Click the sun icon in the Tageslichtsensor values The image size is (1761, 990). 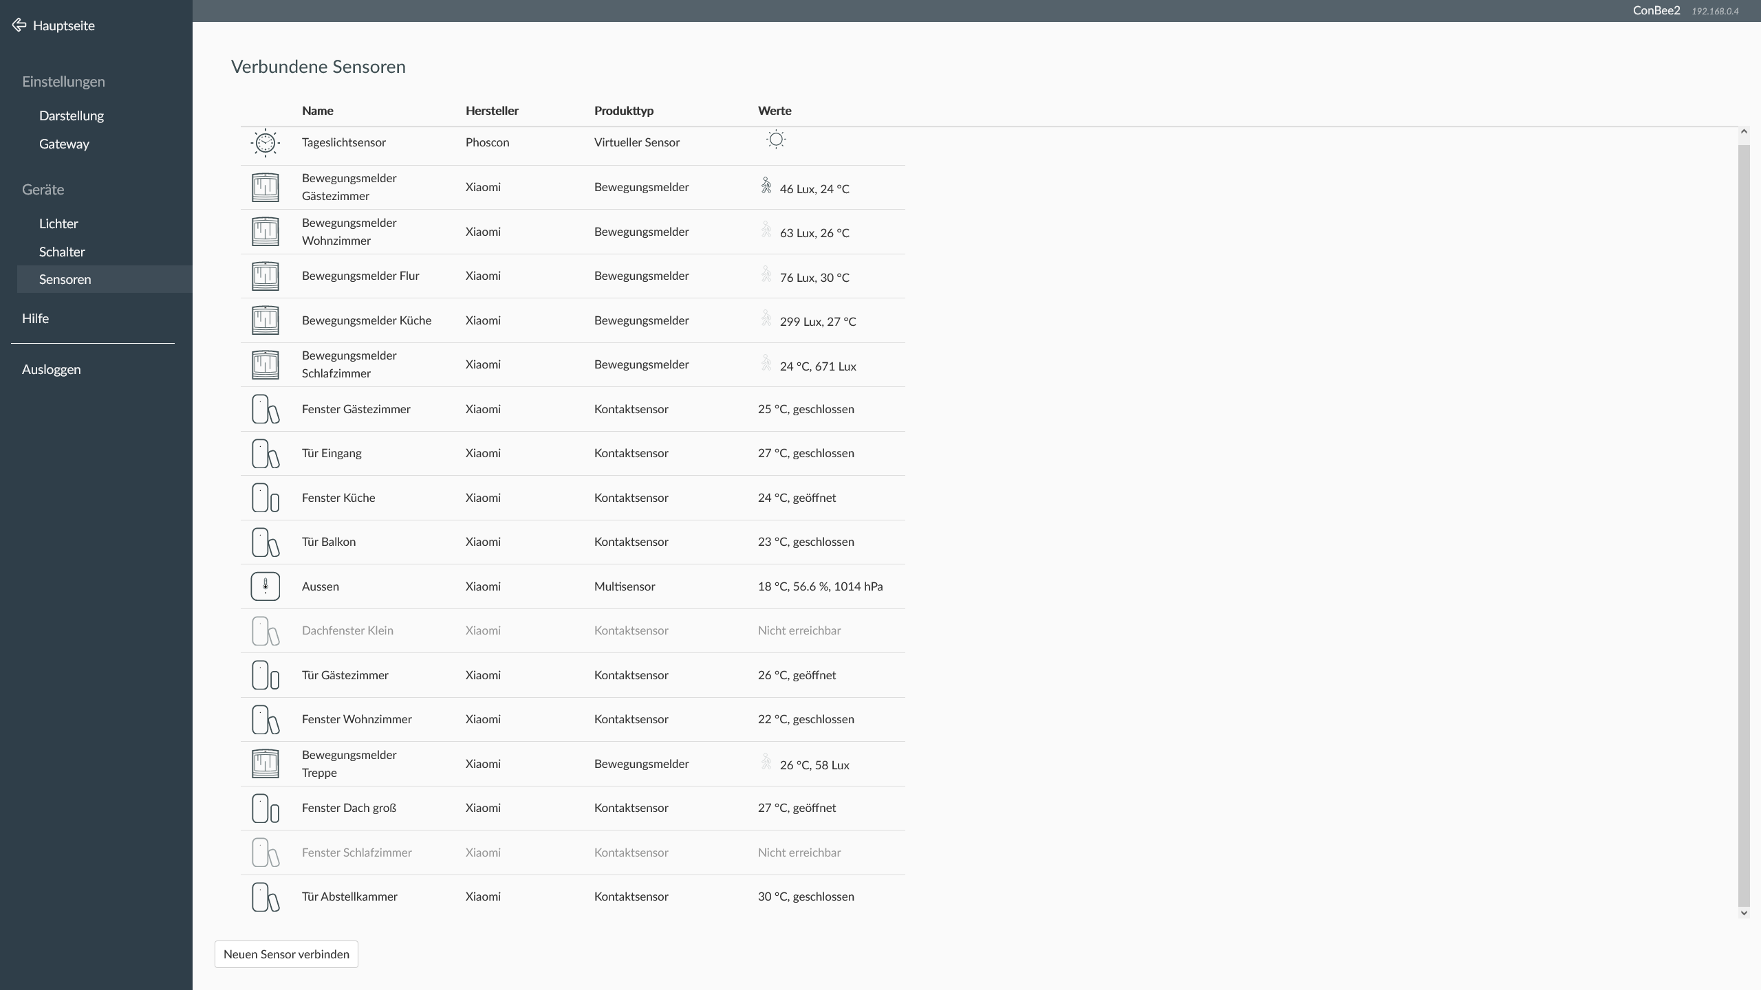pos(776,140)
